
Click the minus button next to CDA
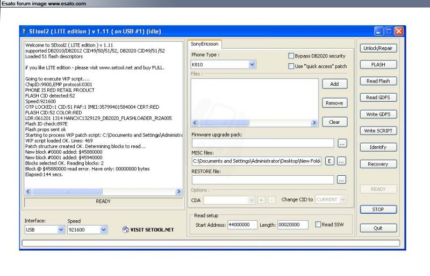coord(272,200)
